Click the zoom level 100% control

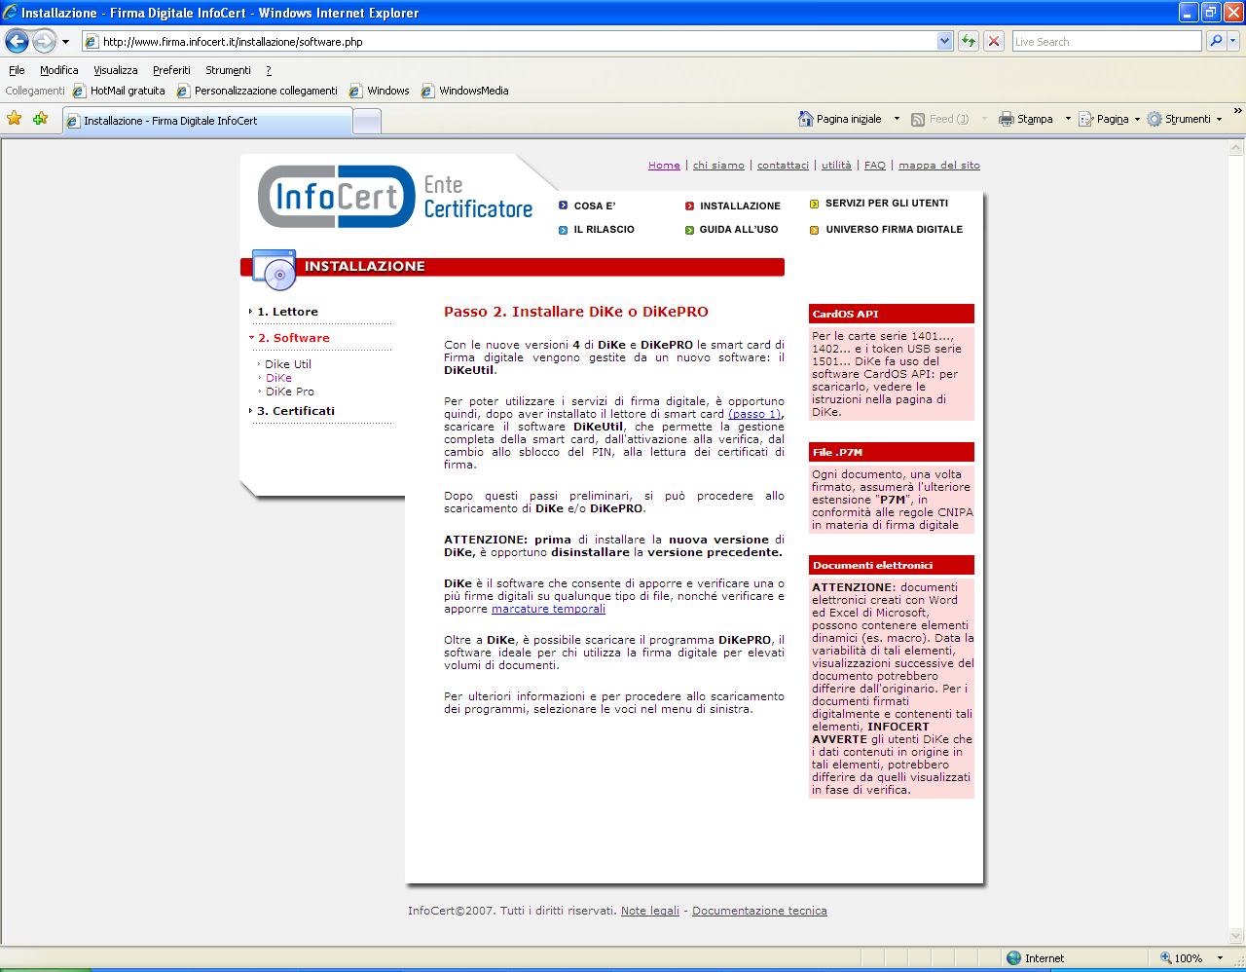point(1191,958)
